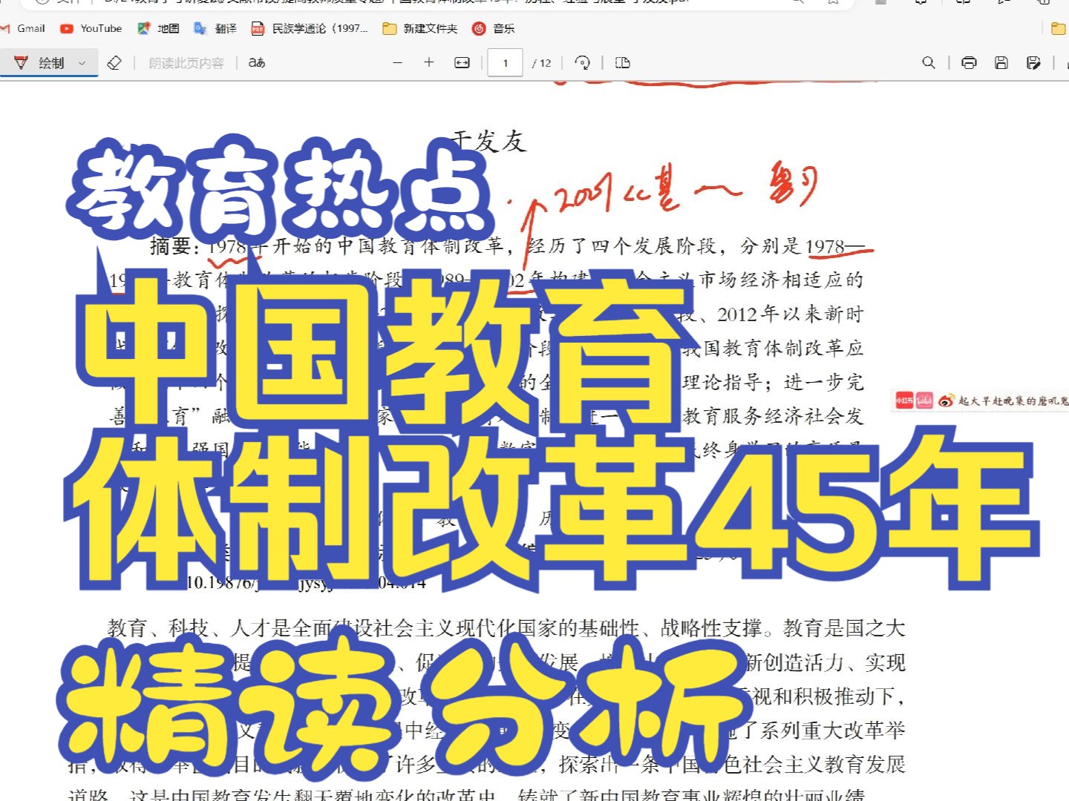Click the save-as icon with pencil
This screenshot has height=801, width=1069.
[1033, 63]
